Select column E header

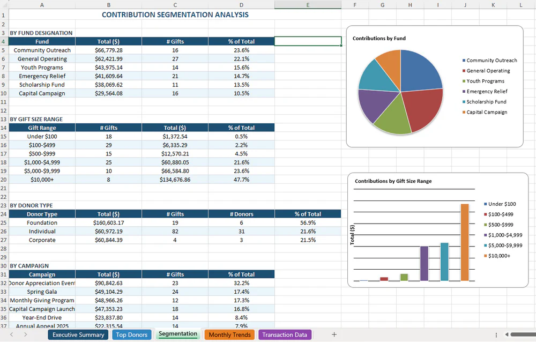point(307,4)
